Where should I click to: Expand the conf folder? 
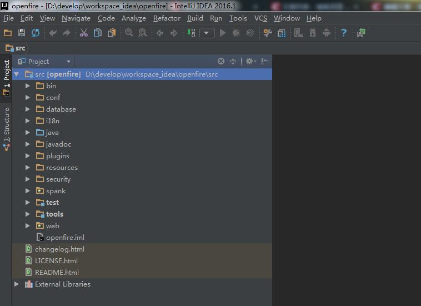point(28,97)
